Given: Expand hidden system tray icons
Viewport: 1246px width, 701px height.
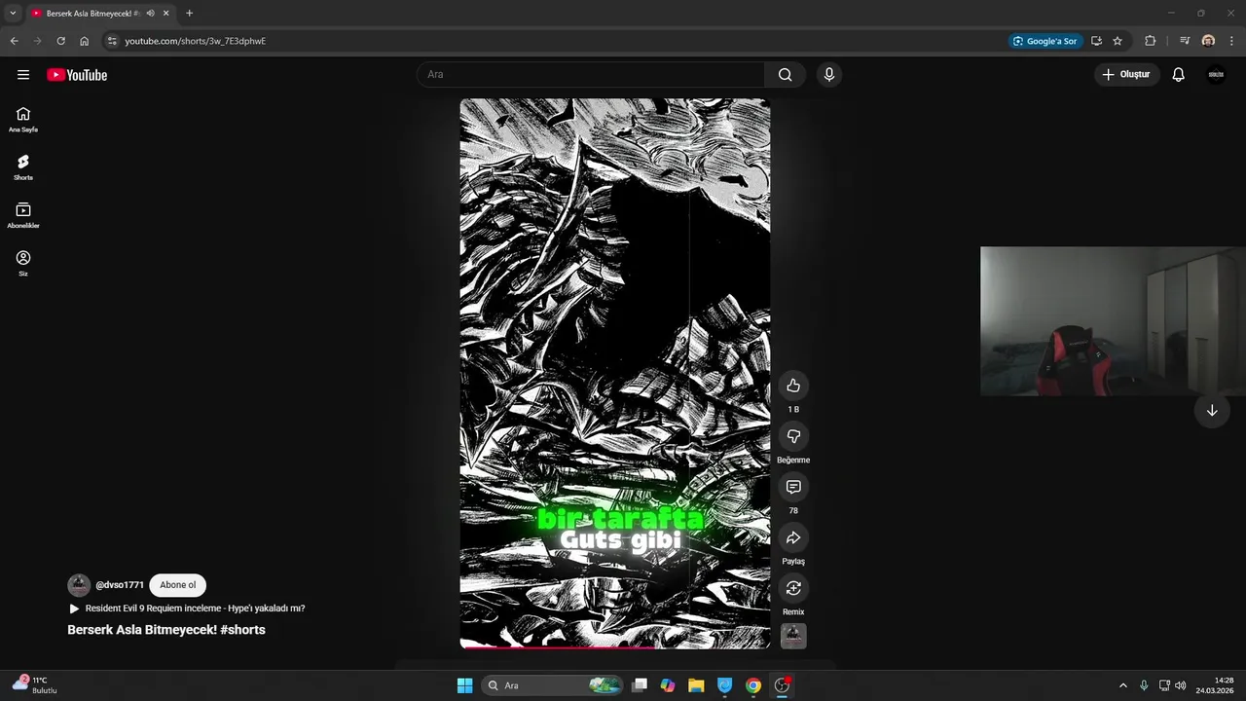Looking at the screenshot, I should (1122, 685).
